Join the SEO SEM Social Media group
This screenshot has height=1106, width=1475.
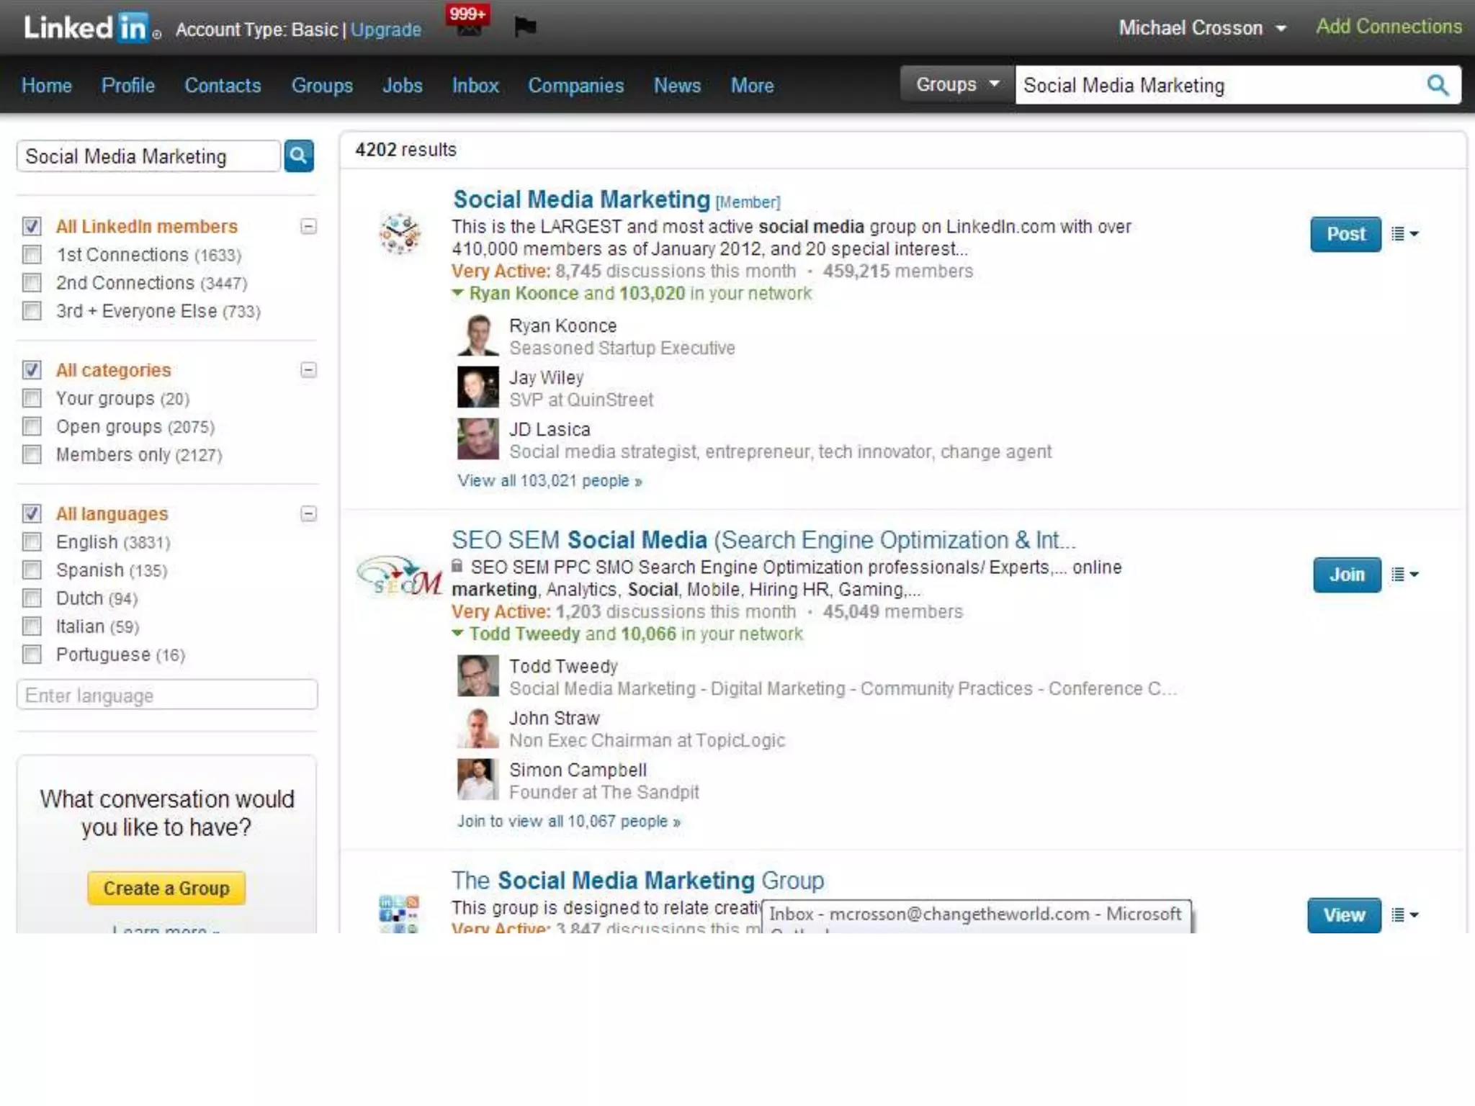(1346, 575)
